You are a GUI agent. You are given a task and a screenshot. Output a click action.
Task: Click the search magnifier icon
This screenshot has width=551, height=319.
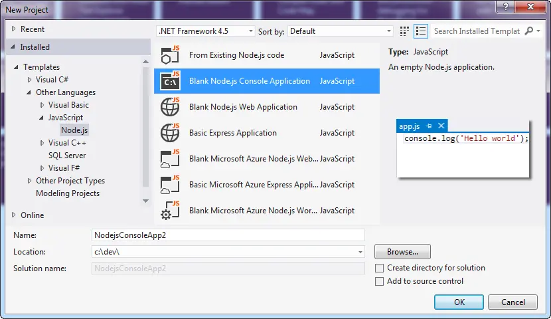tap(529, 31)
